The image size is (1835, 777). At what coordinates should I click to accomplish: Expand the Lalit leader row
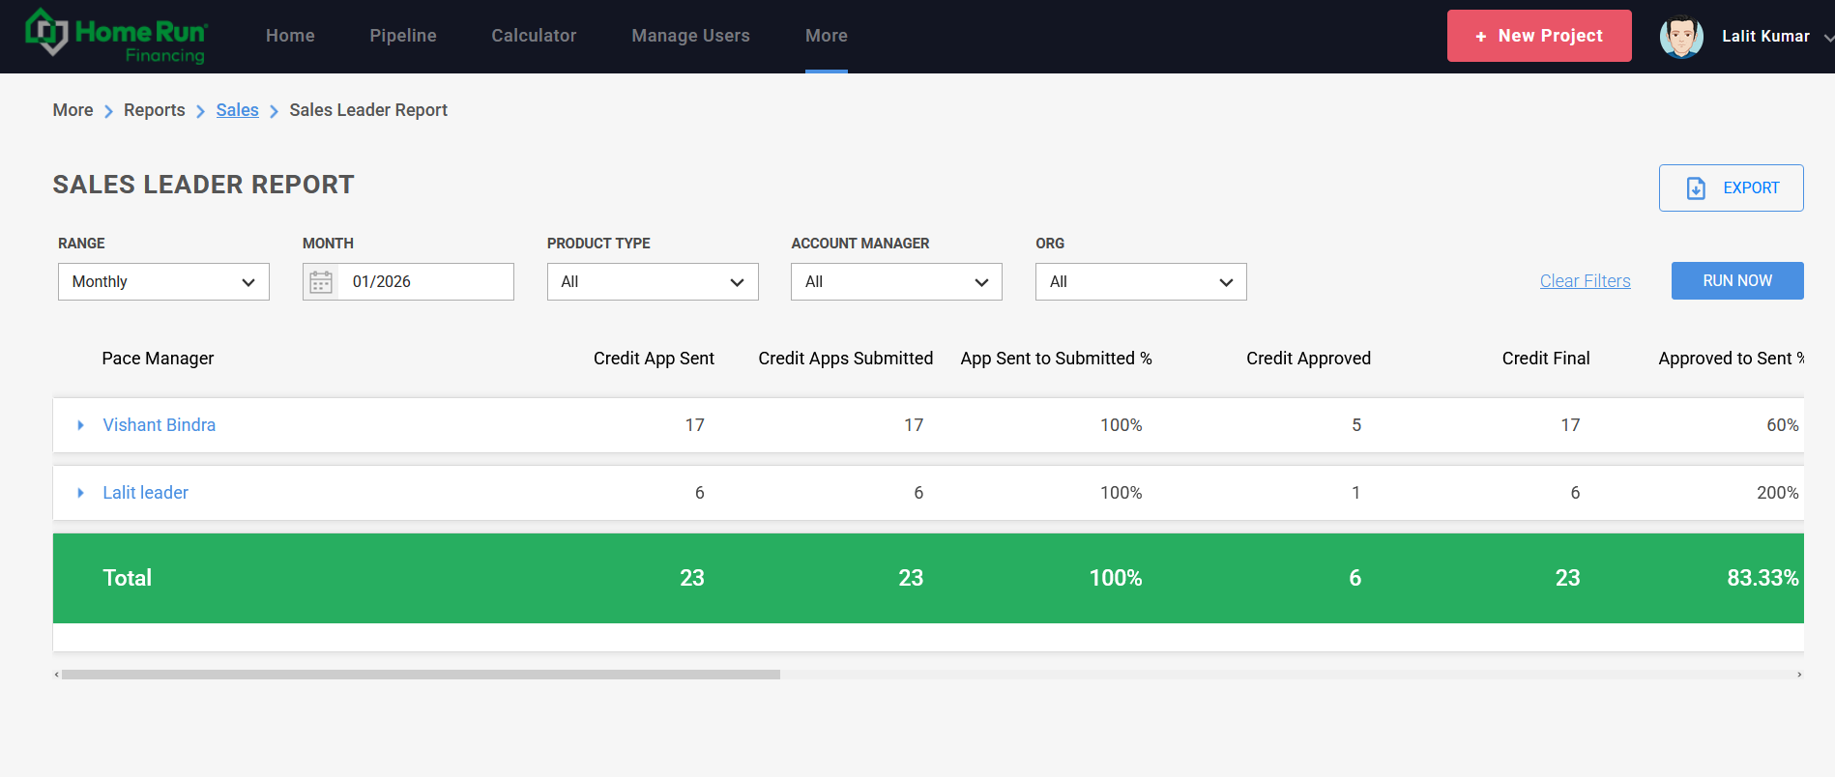tap(81, 493)
